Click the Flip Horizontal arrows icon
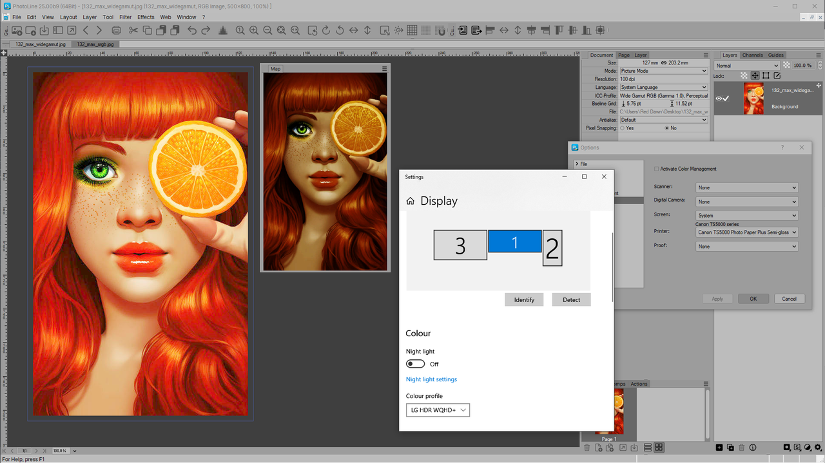Image resolution: width=825 pixels, height=463 pixels. [x=354, y=30]
